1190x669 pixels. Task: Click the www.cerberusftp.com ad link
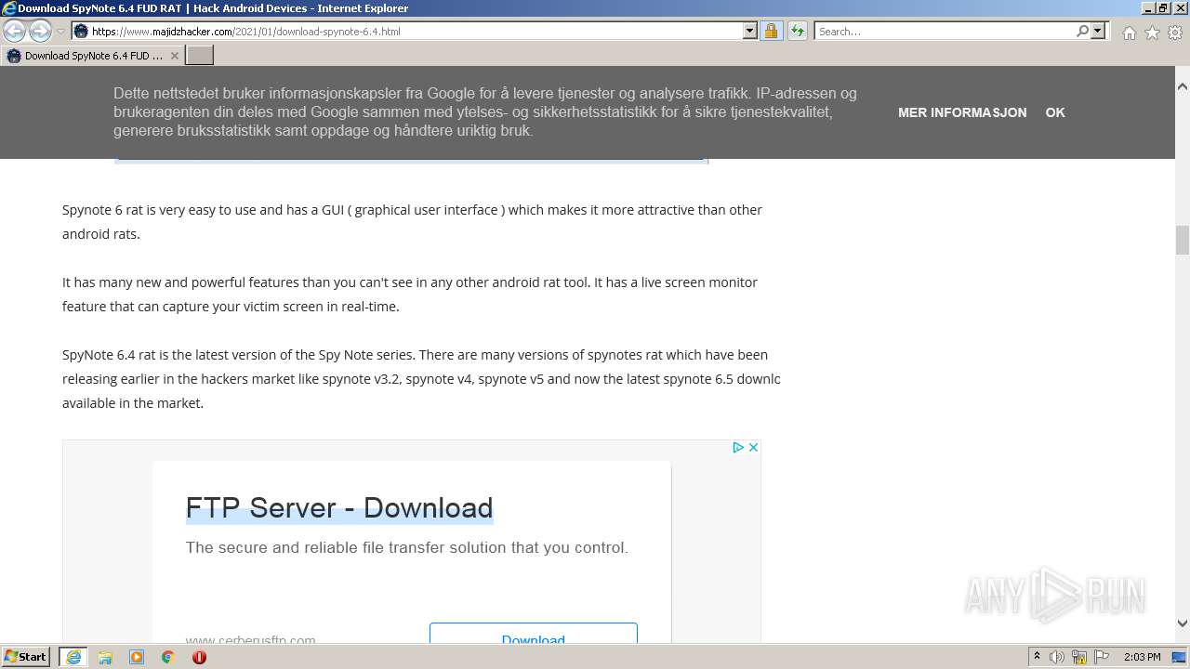tap(250, 638)
